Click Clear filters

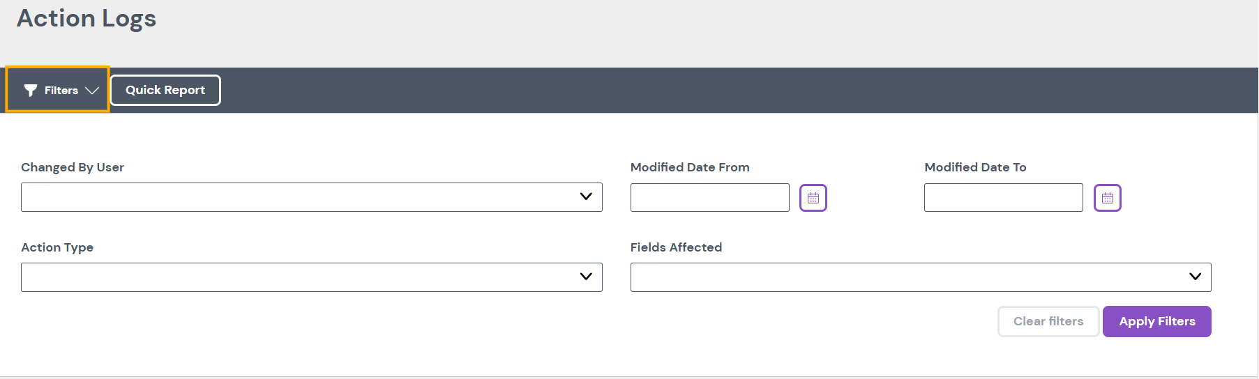[x=1048, y=321]
